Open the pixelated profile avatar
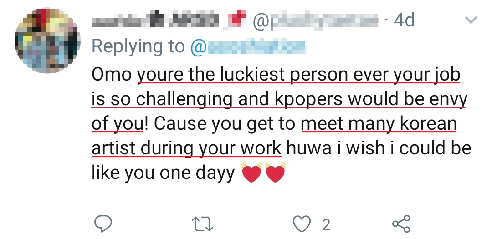 click(47, 40)
